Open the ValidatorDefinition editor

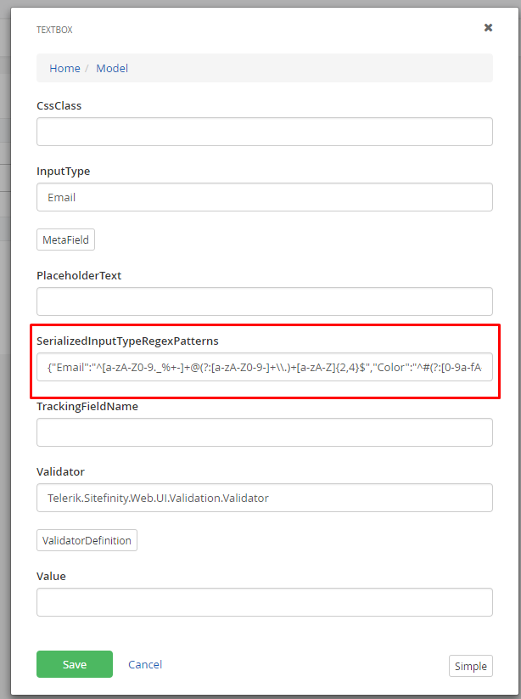(x=87, y=539)
